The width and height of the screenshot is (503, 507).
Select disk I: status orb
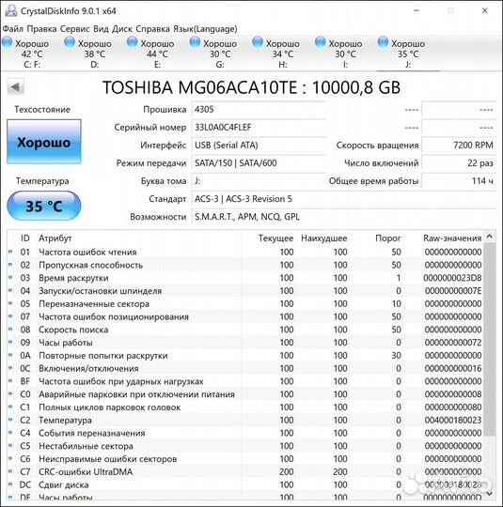tap(320, 42)
